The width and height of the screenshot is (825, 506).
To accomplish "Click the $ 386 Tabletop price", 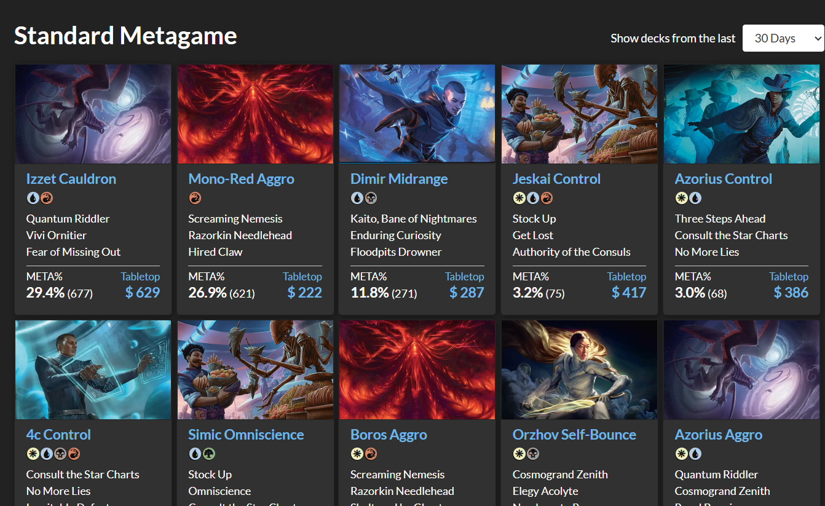I will 791,293.
